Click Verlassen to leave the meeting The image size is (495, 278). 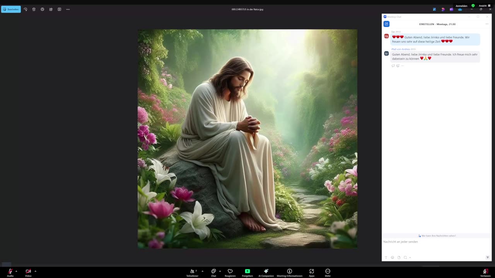click(485, 273)
